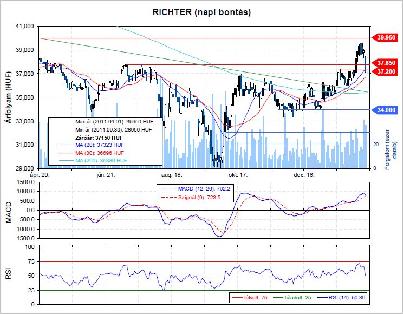Click the 37,000 price axis label
This screenshot has height=314, width=403.
click(x=25, y=74)
